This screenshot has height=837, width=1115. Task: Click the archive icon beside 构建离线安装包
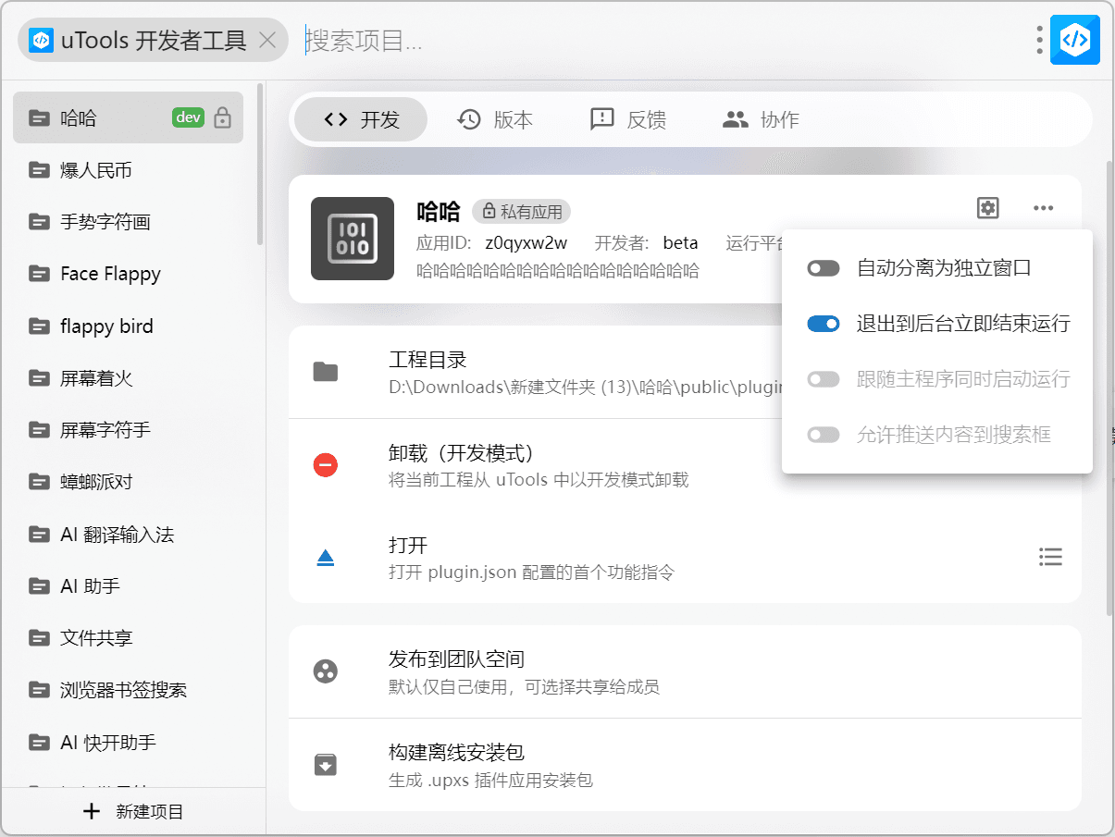tap(326, 765)
